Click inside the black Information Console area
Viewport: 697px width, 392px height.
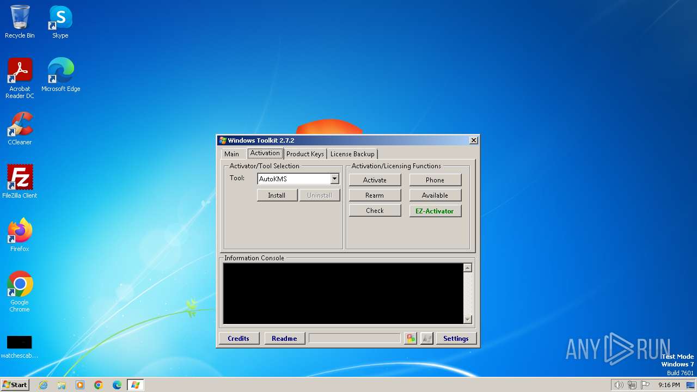click(343, 293)
